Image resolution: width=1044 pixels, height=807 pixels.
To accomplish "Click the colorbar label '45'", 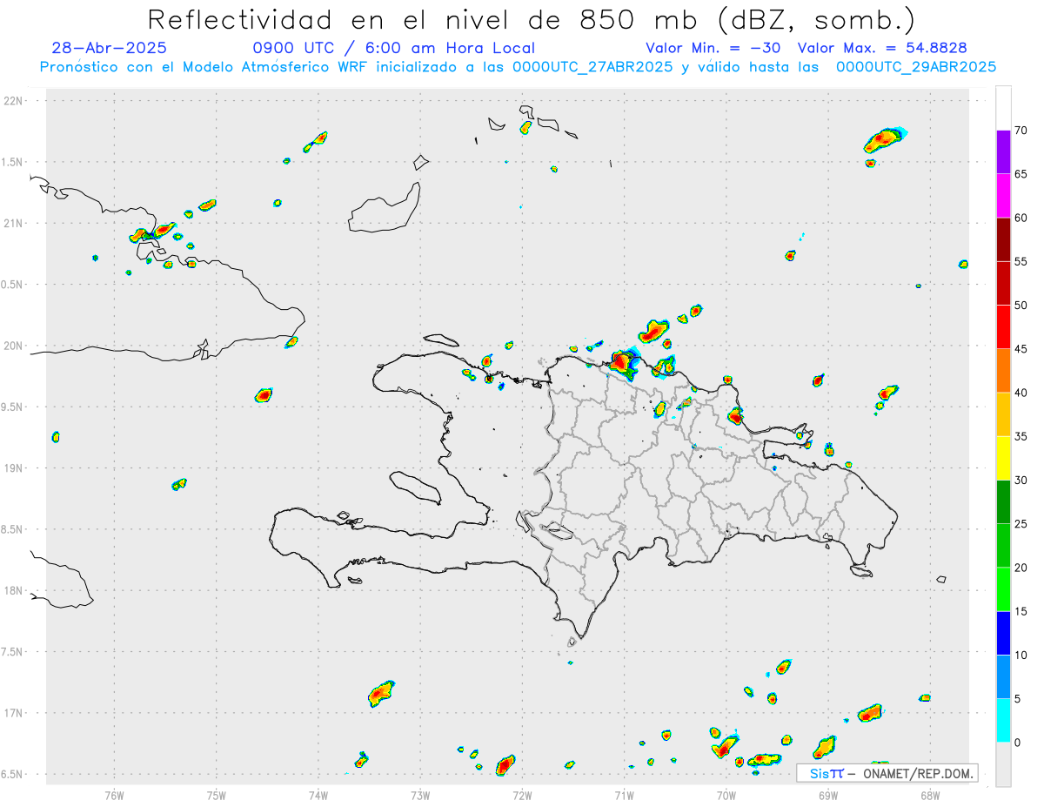I will pos(1021,349).
